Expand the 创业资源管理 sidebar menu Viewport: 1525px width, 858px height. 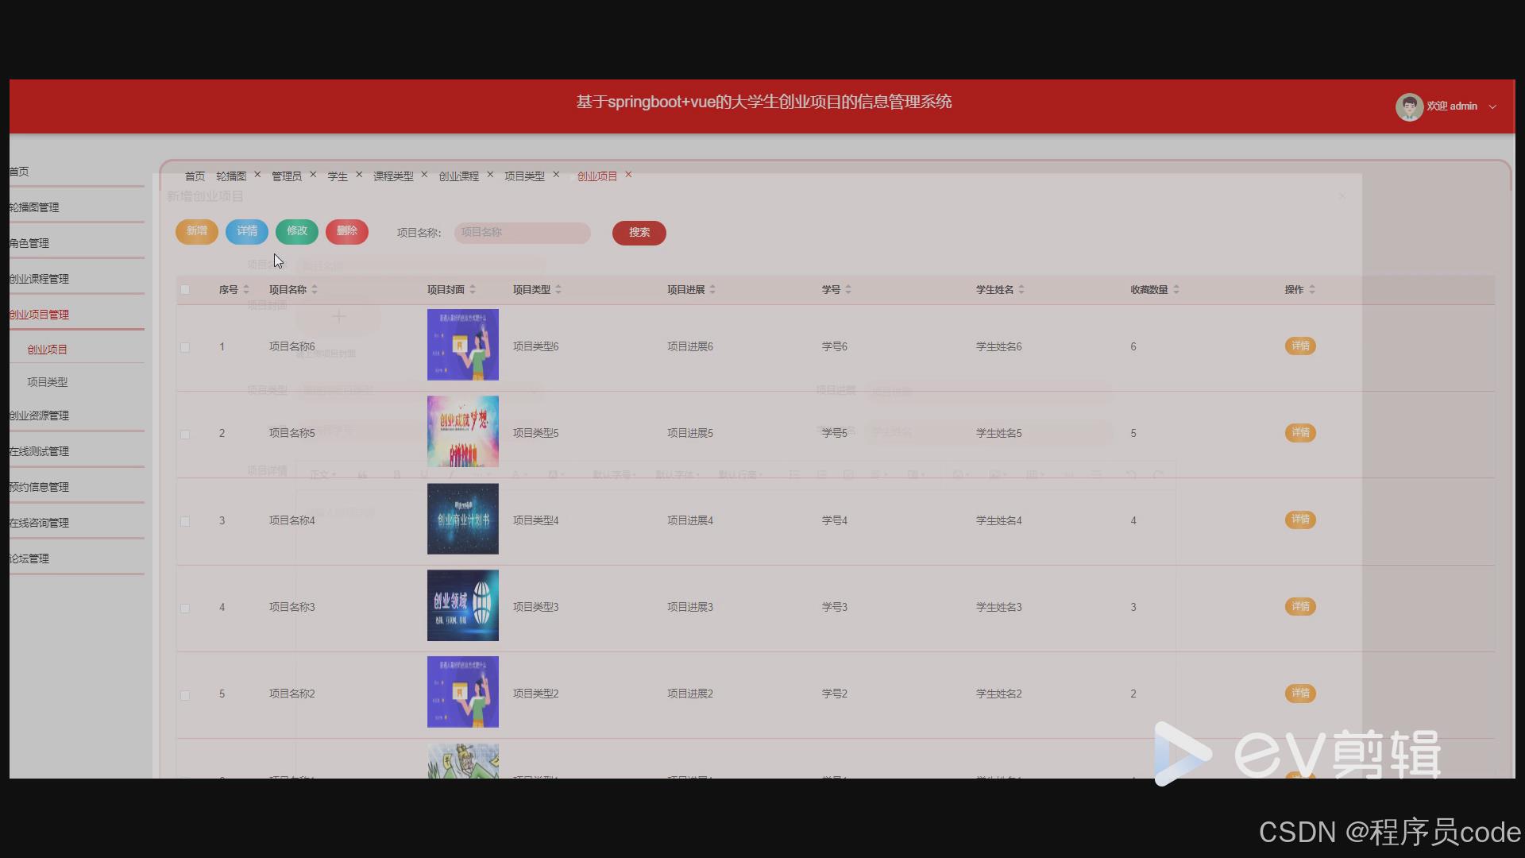[40, 415]
